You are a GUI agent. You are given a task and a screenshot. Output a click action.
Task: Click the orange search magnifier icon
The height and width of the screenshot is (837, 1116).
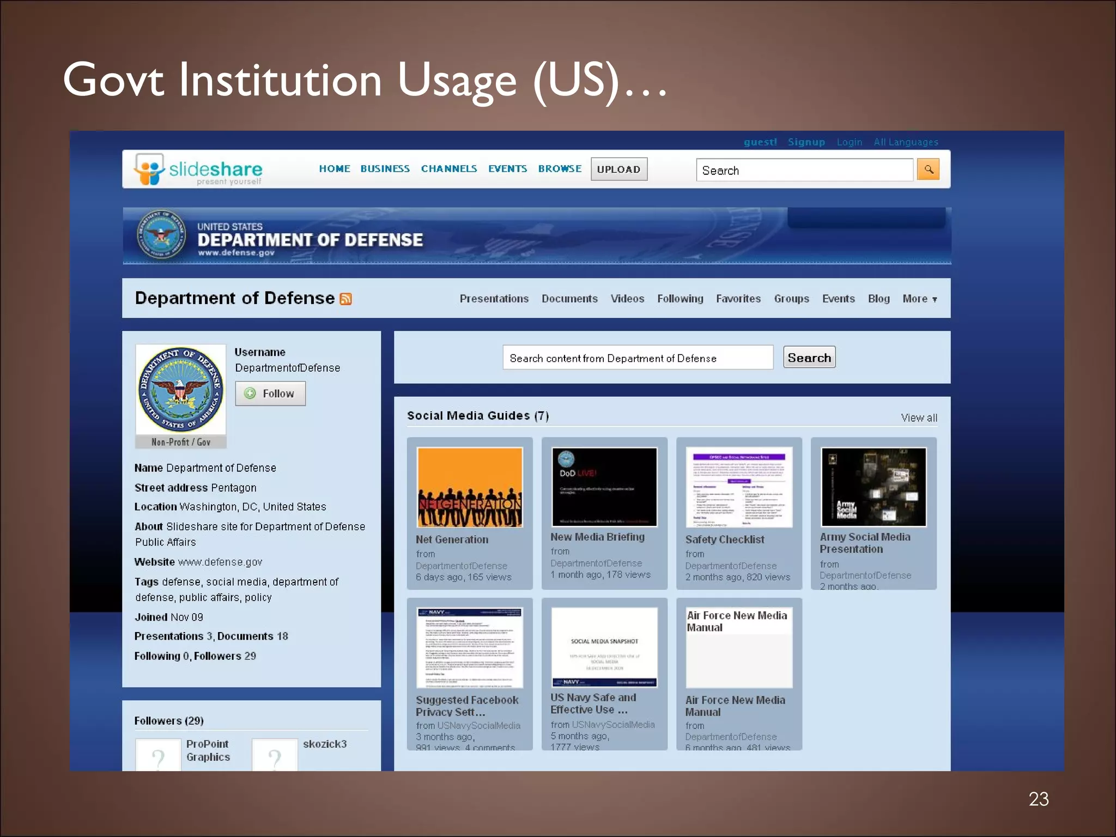(x=928, y=169)
